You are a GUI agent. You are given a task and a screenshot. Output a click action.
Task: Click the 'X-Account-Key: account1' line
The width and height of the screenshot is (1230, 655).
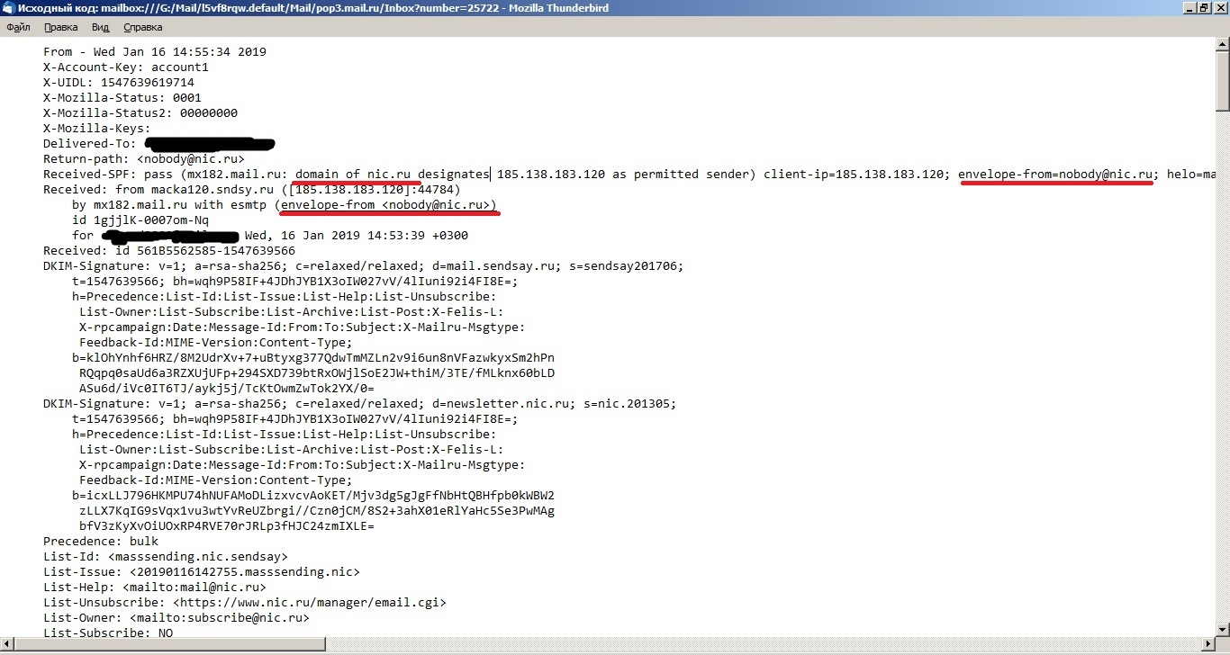pos(126,67)
